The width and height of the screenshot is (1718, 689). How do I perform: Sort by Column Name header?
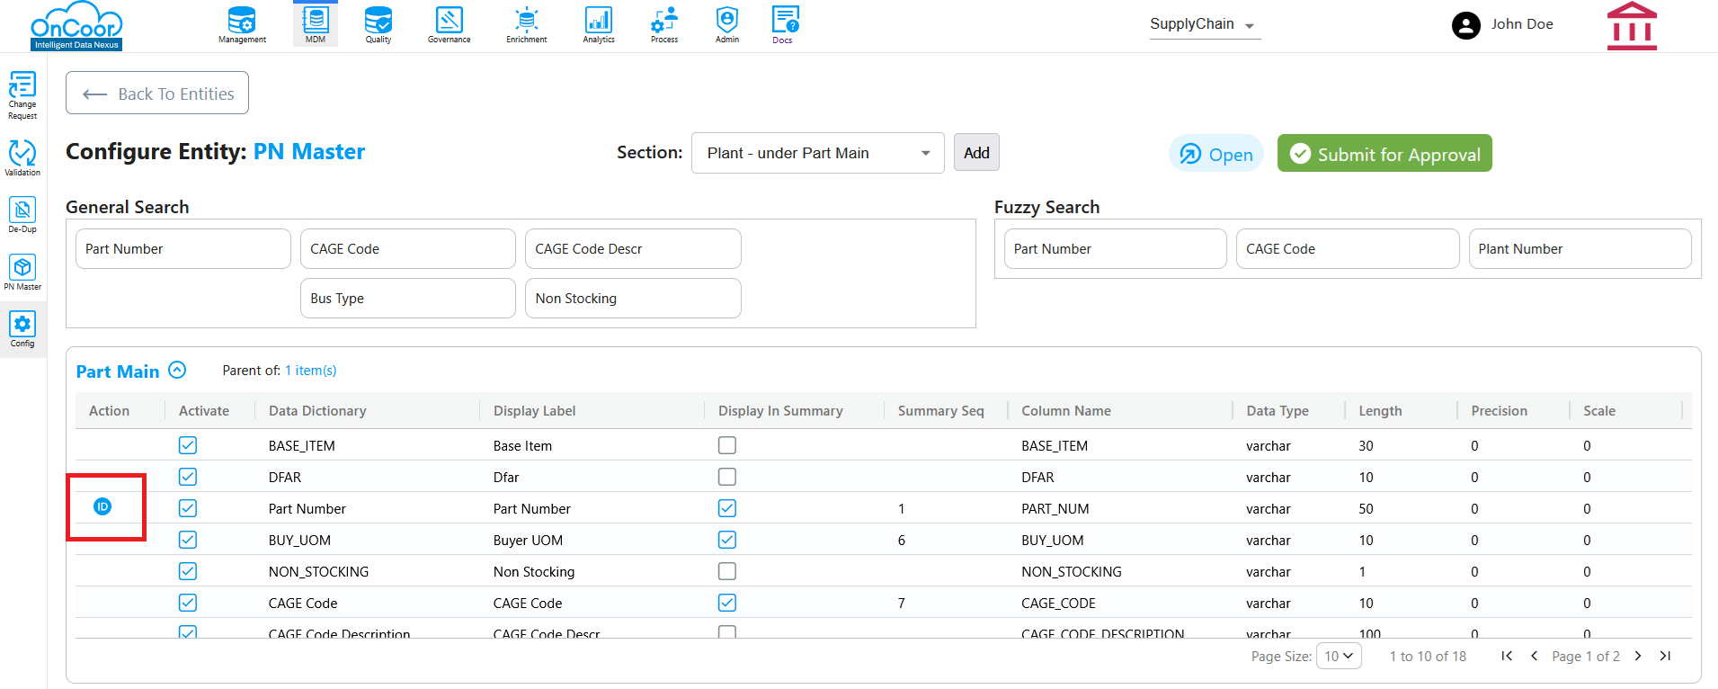pyautogui.click(x=1066, y=411)
